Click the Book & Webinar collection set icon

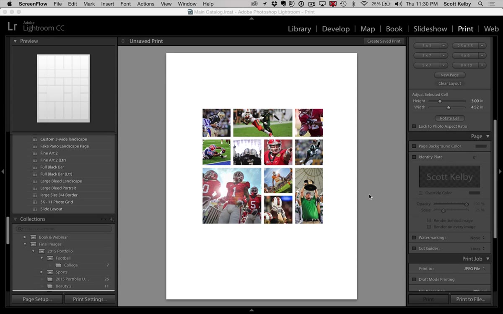(x=33, y=237)
